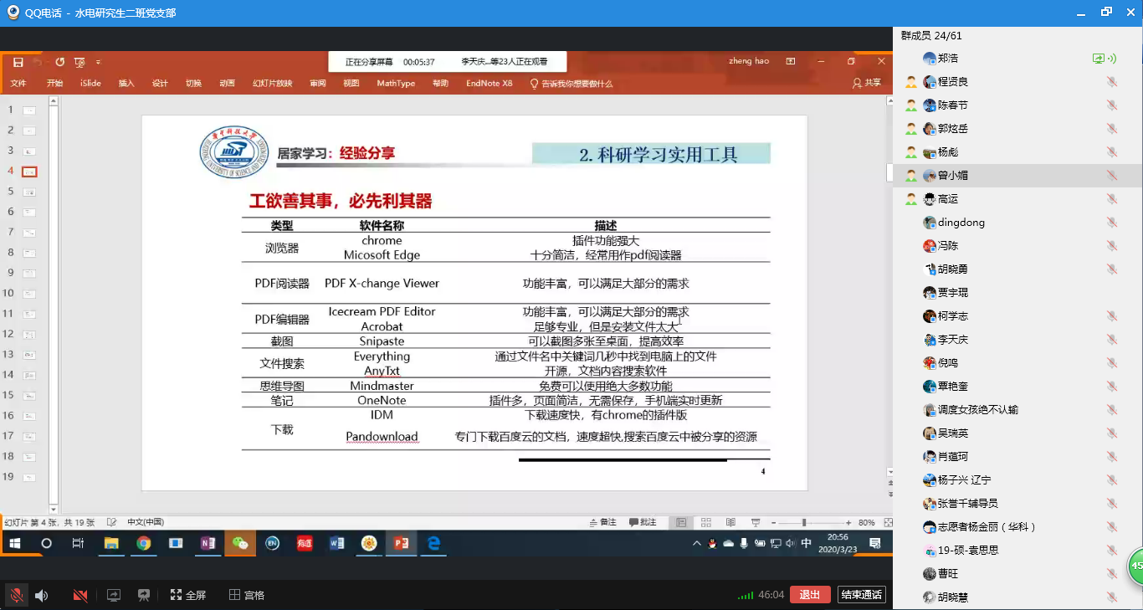Select slide 7 thumbnail
Screen dimensions: 1143x610
coord(29,232)
